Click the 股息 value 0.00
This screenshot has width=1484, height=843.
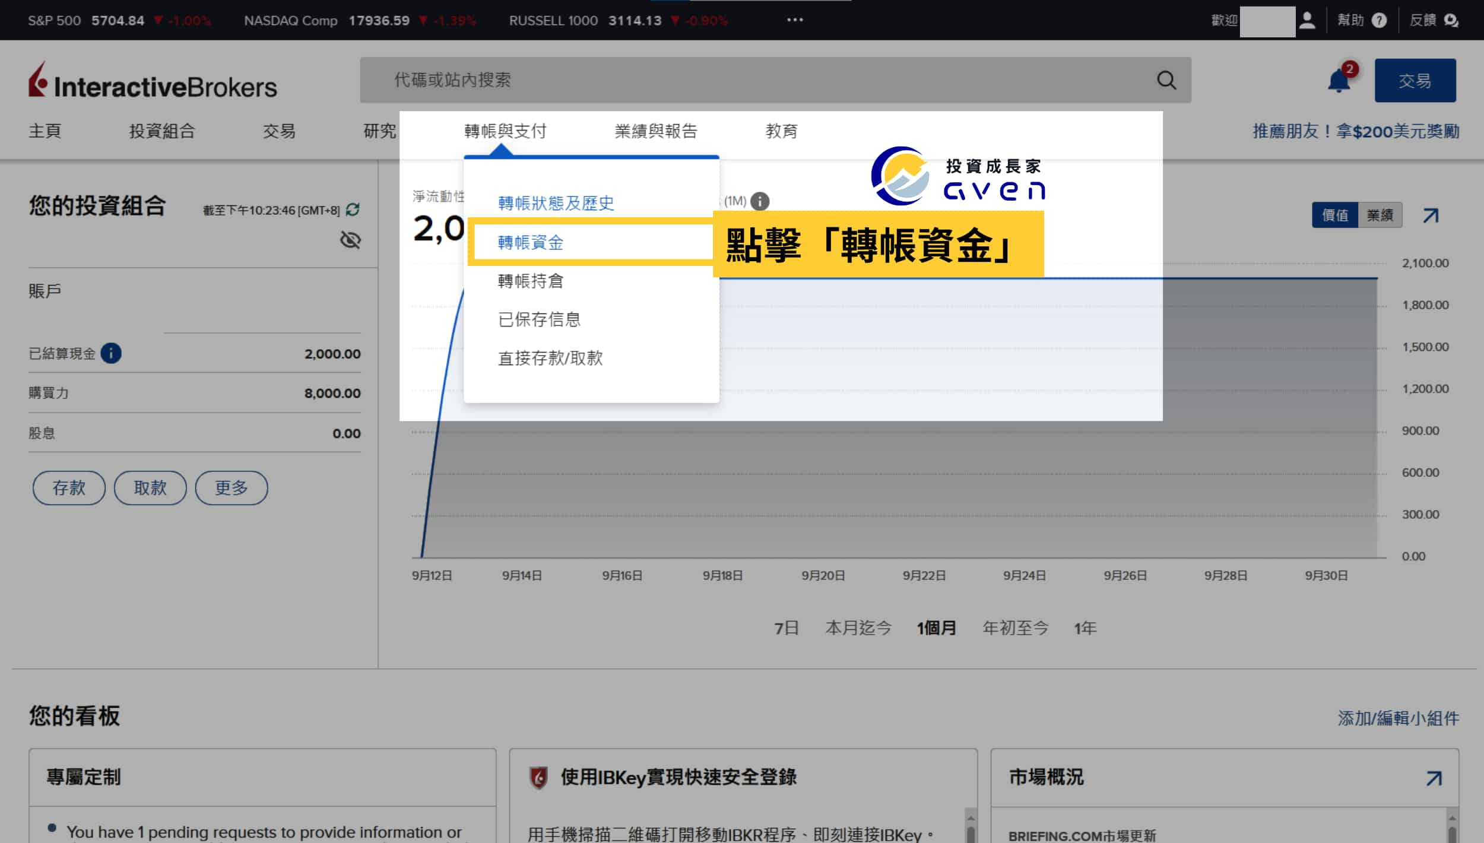point(347,433)
